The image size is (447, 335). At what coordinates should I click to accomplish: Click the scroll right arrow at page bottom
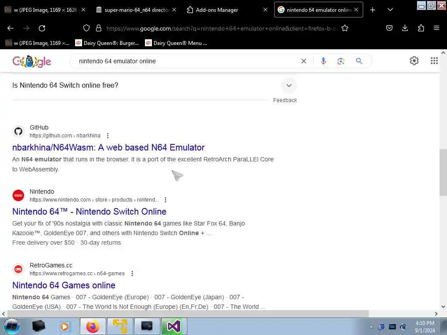(436, 314)
